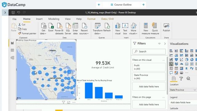
Task: Select the Pie chart visualization
Action: (187, 60)
